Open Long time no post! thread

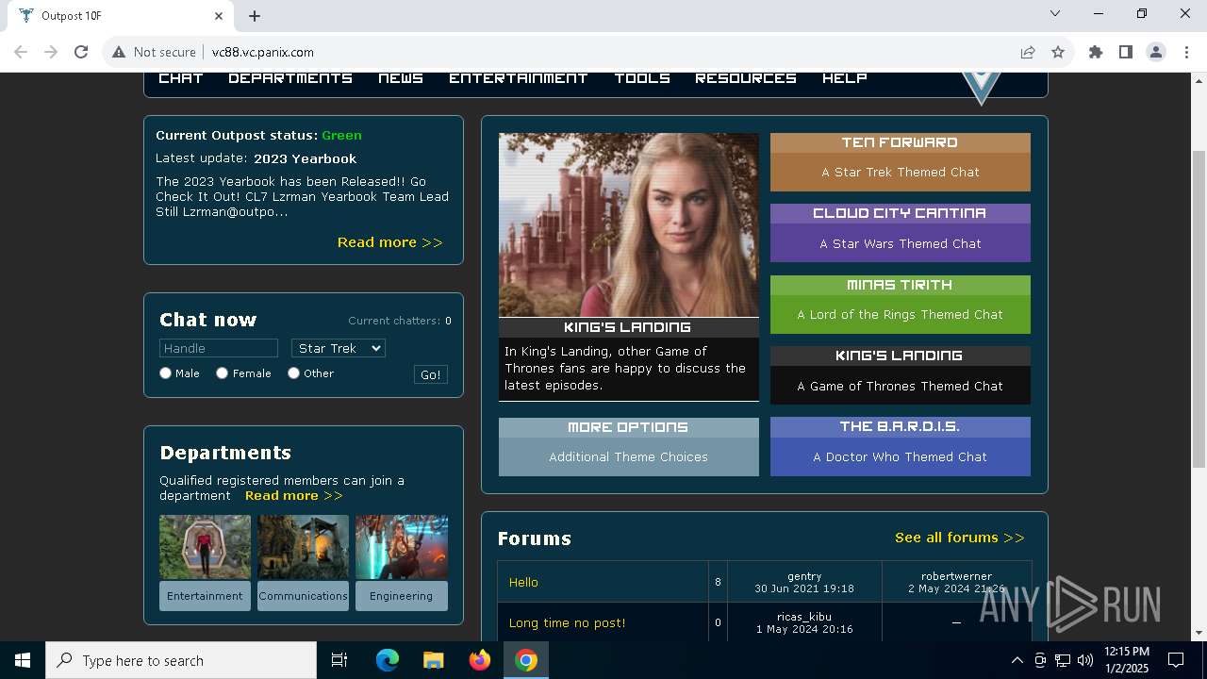click(x=567, y=622)
